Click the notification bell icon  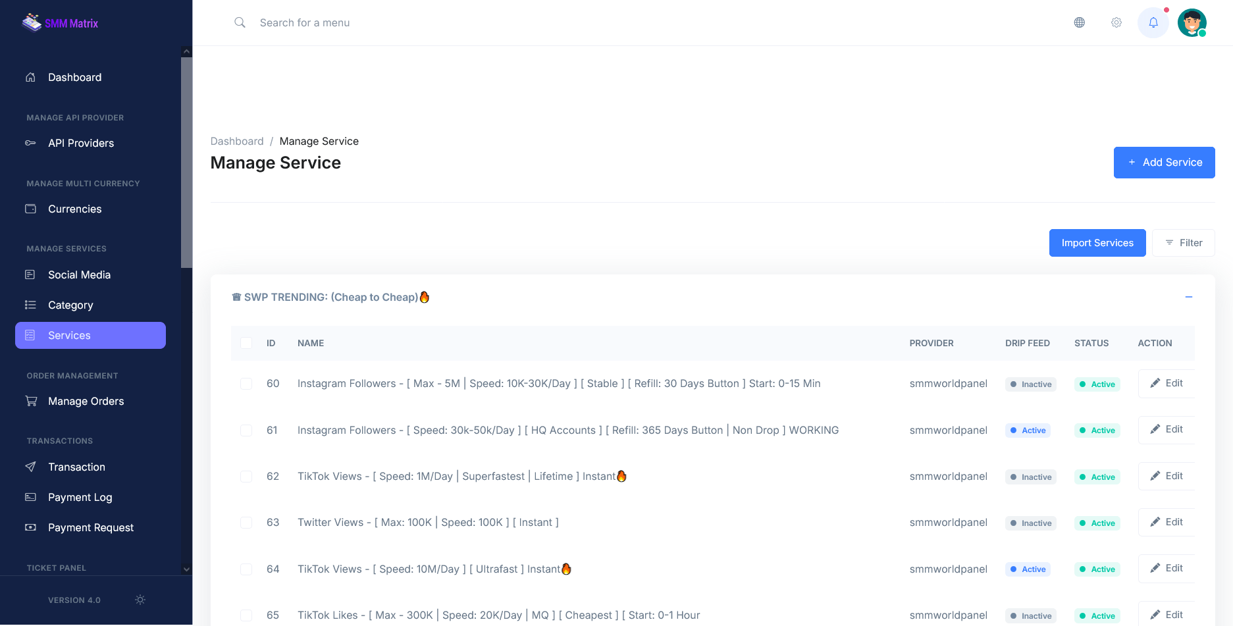tap(1153, 22)
